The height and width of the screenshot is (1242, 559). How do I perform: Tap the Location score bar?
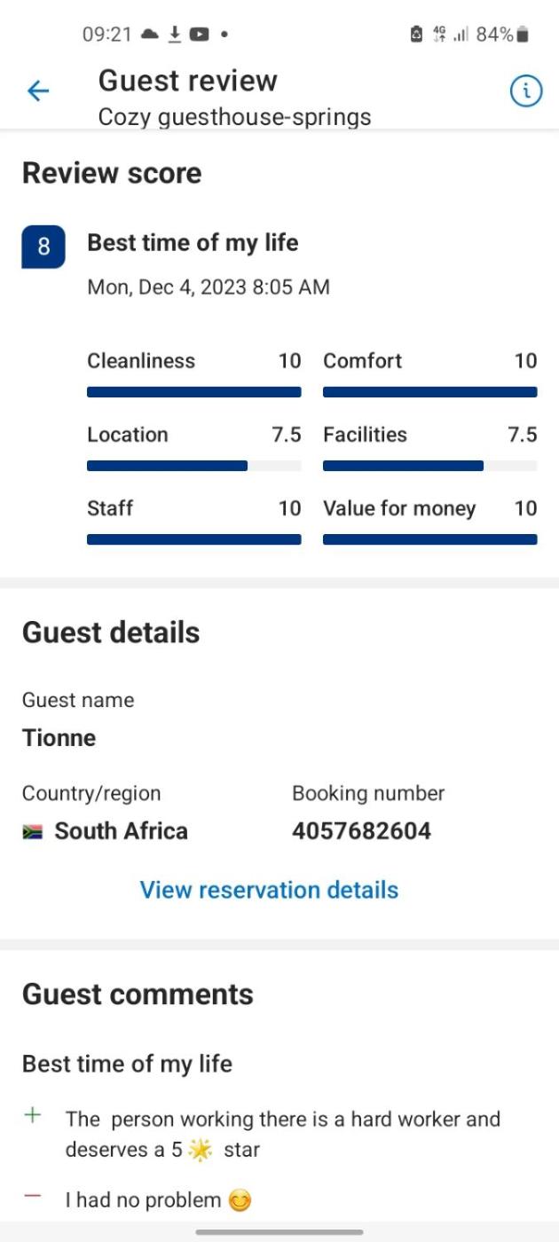tap(193, 466)
